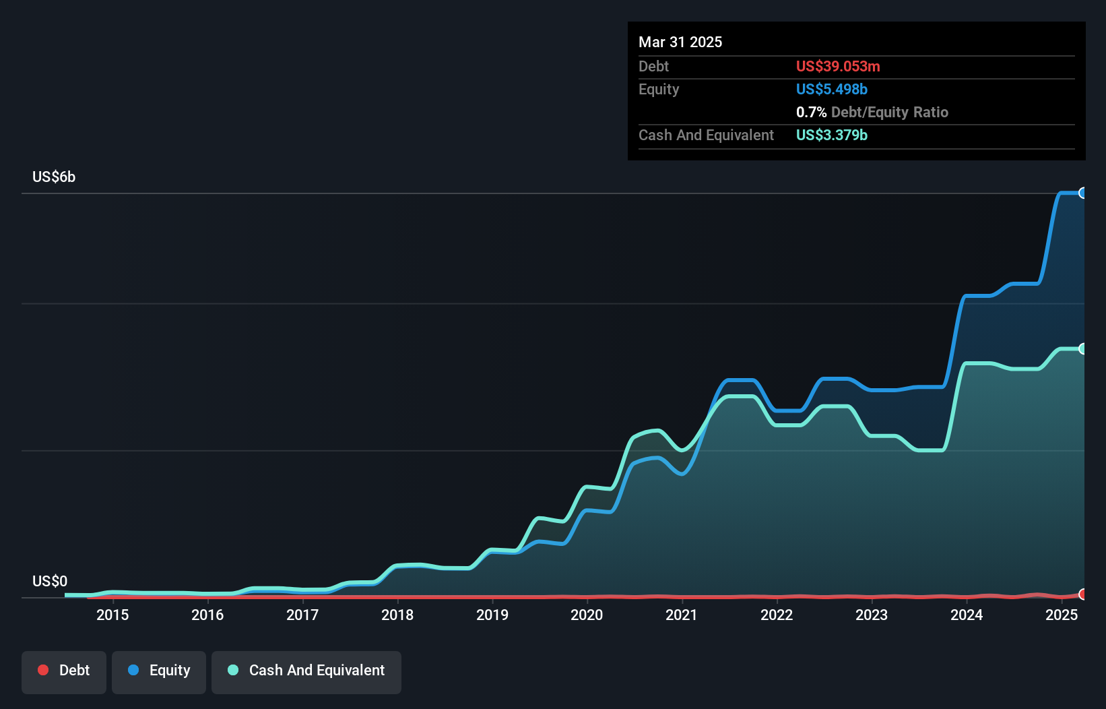Screen dimensions: 1106x709
Task: Click the 2020 x-axis label
Action: tap(587, 615)
